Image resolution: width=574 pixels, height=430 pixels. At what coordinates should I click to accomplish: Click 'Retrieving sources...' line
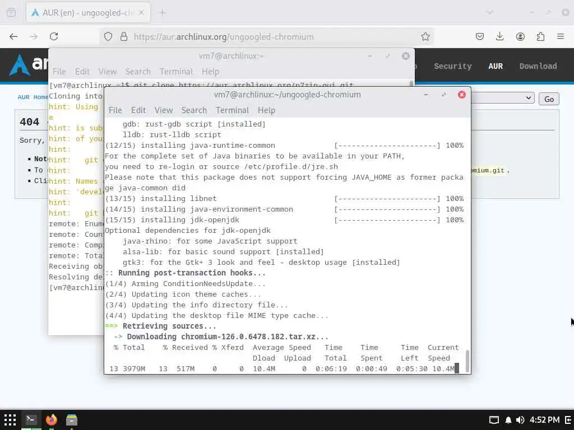coord(160,326)
